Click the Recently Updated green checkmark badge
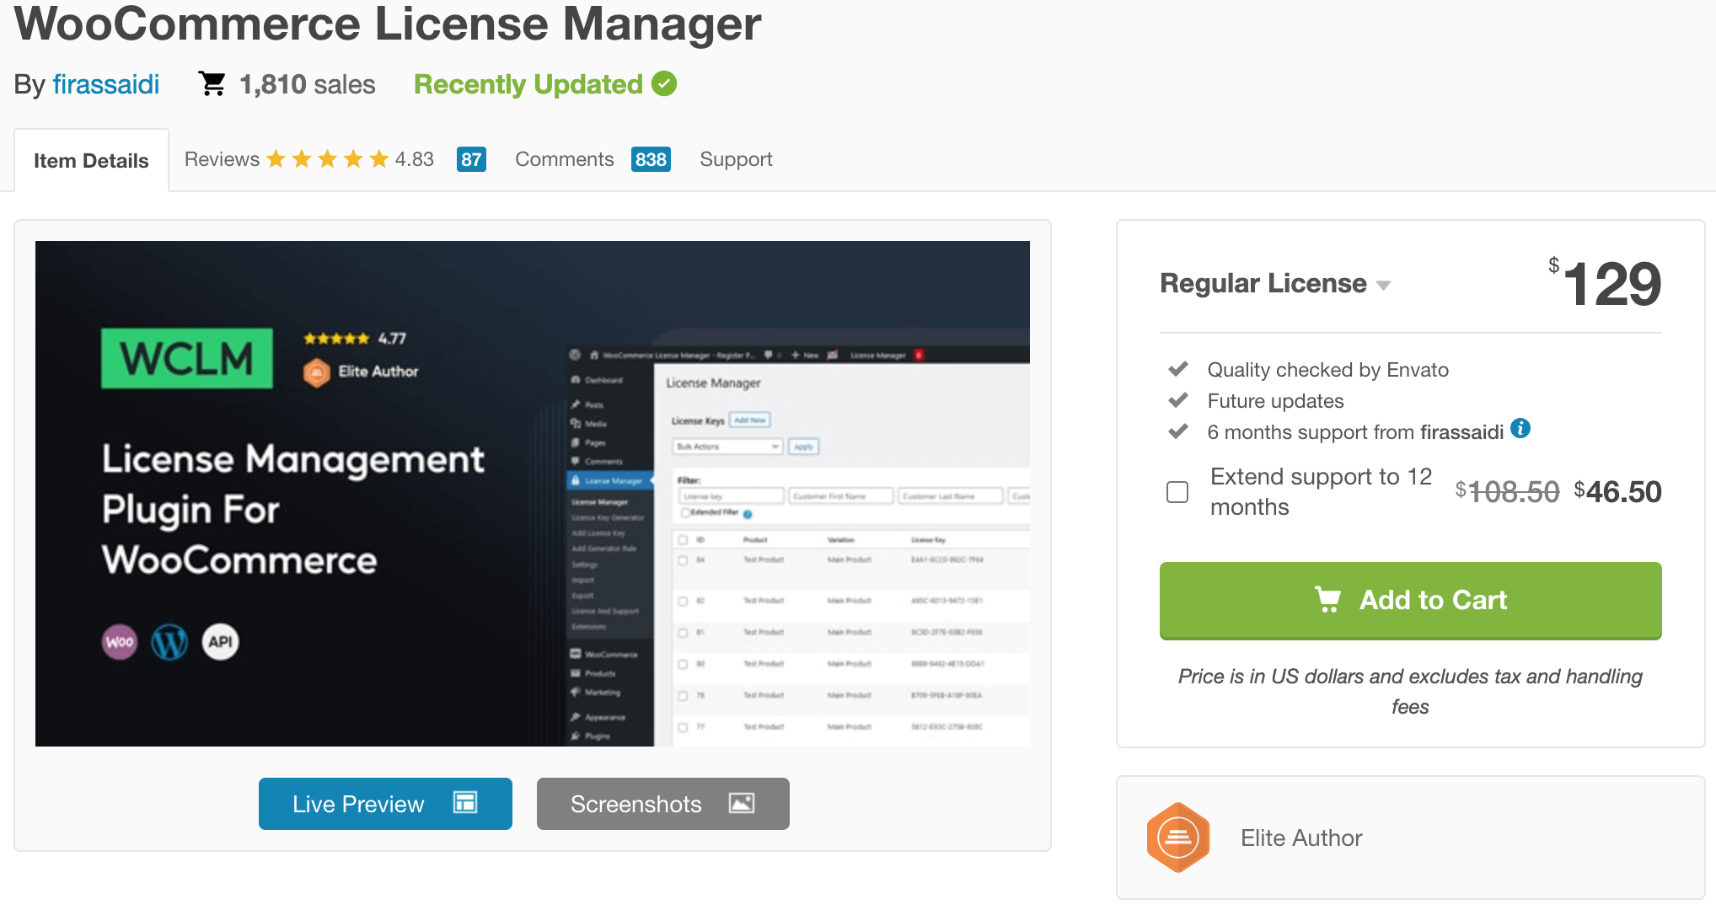 pos(664,83)
